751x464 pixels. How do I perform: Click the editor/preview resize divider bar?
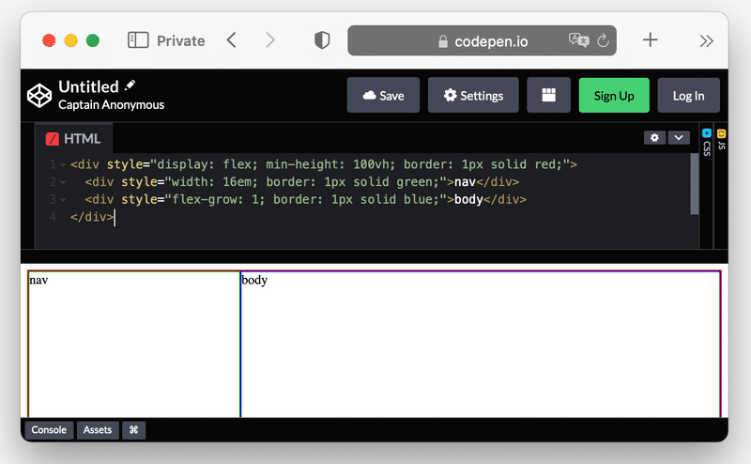375,256
